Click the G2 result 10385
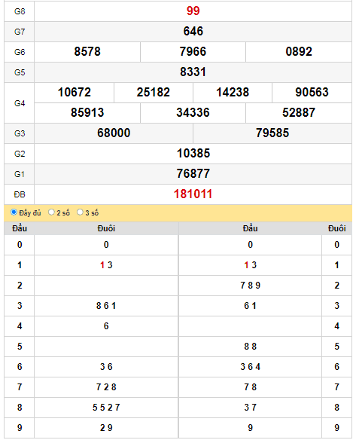The width and height of the screenshot is (356, 440). (x=193, y=154)
